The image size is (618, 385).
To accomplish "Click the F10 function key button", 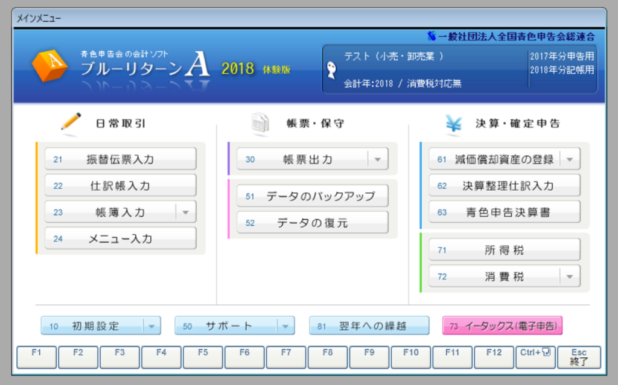I will (410, 357).
